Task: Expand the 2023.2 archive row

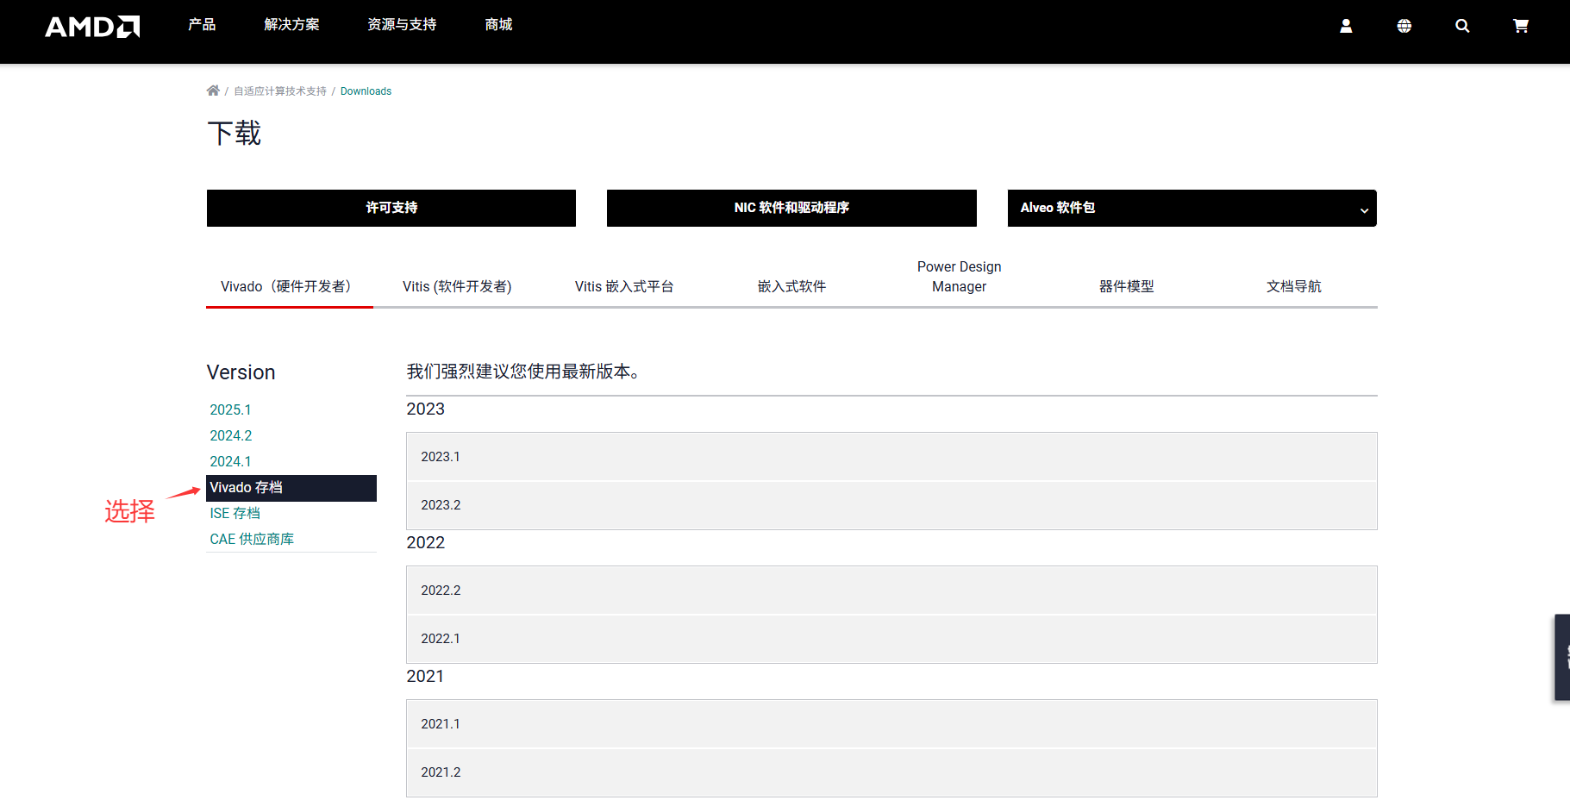Action: click(x=891, y=505)
